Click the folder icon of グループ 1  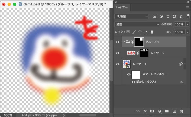click(x=128, y=42)
